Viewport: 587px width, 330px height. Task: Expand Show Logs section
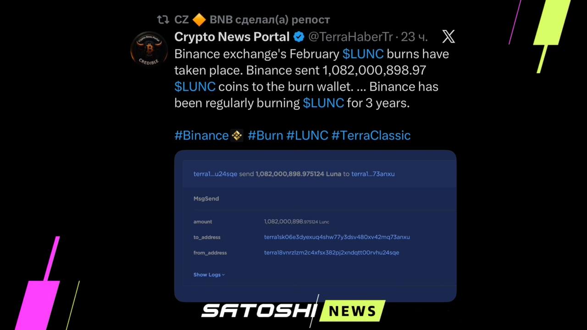(x=209, y=275)
